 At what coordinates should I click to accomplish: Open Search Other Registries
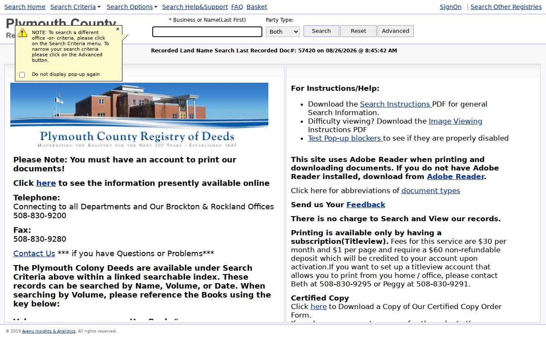coord(506,7)
